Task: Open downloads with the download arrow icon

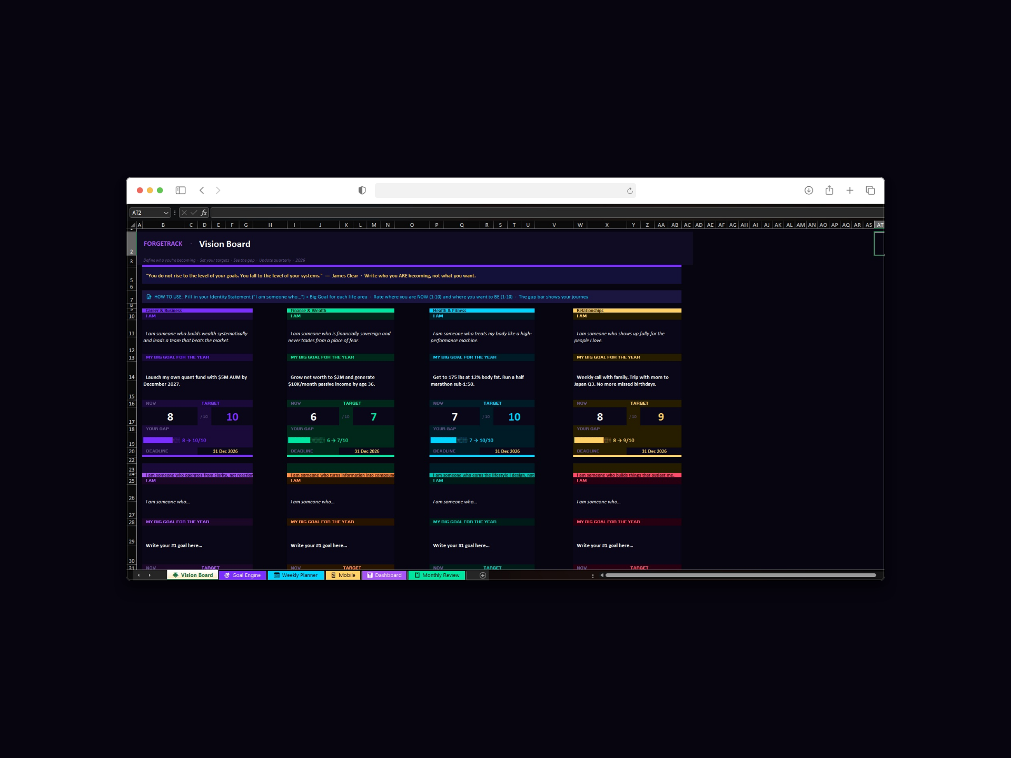Action: pyautogui.click(x=808, y=191)
